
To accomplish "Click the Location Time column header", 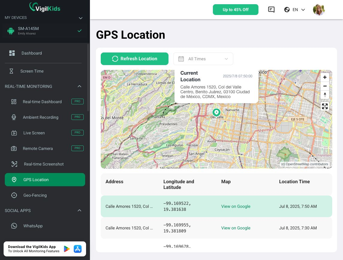I will (294, 182).
